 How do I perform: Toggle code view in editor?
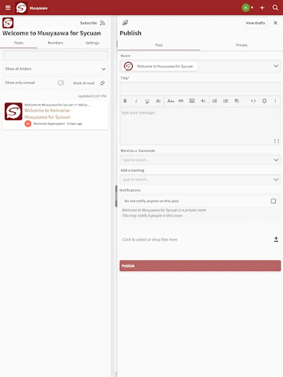coord(253,101)
